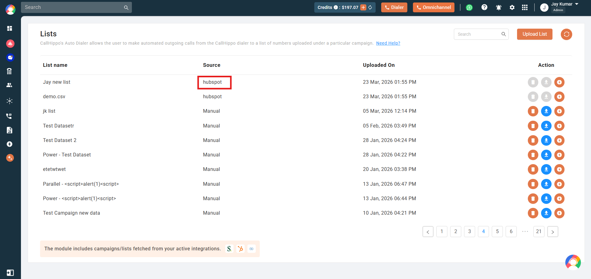Open the reports chart sidebar icon

[x=10, y=130]
